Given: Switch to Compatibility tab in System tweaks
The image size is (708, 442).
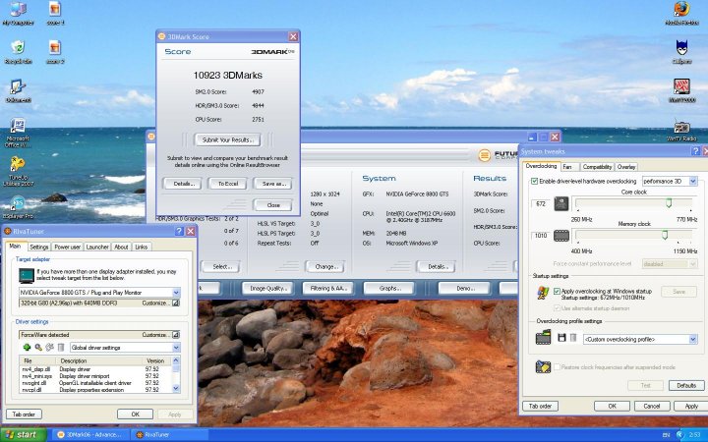Looking at the screenshot, I should pos(597,167).
